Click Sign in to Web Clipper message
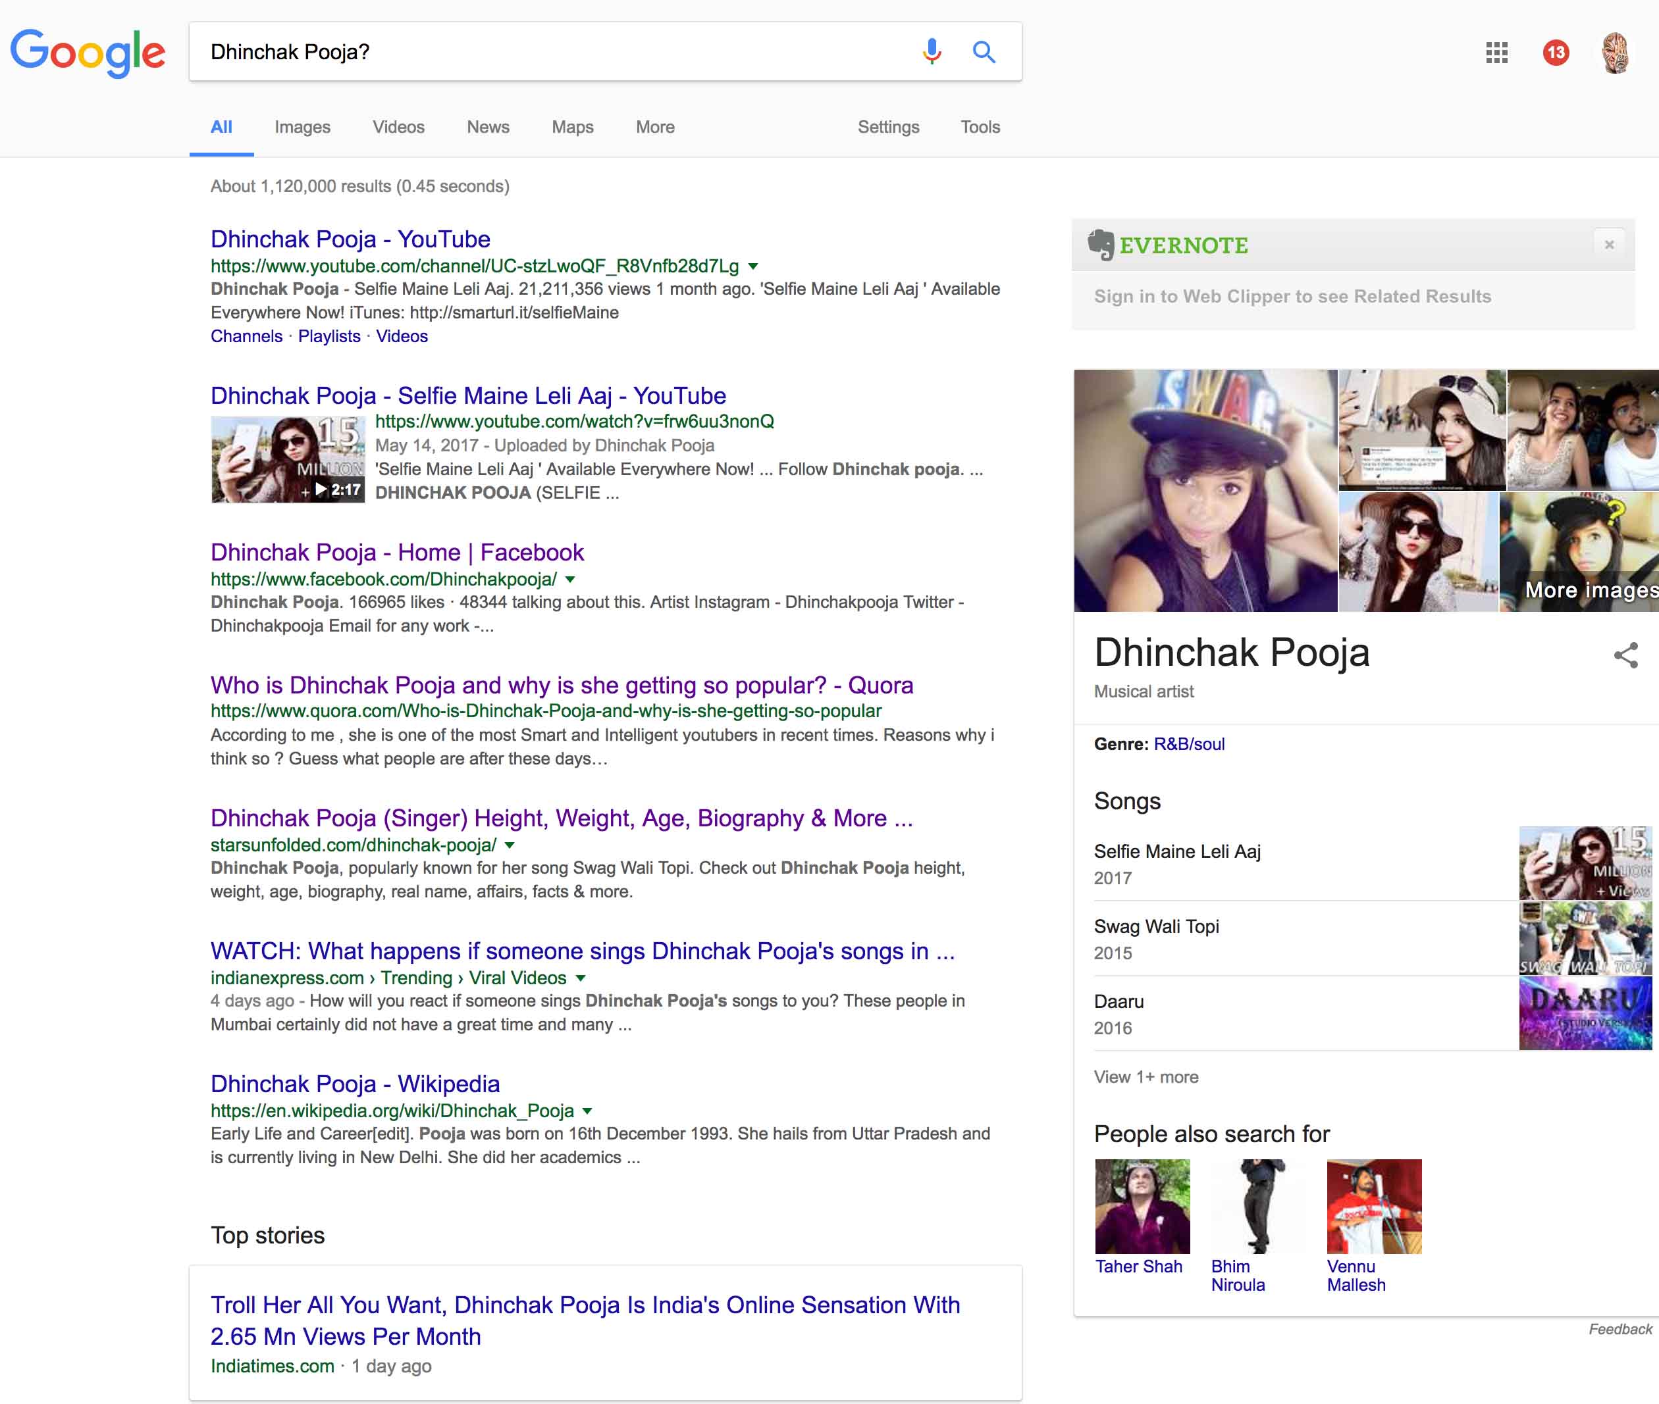Screen dimensions: 1659x1404 (x=1292, y=297)
